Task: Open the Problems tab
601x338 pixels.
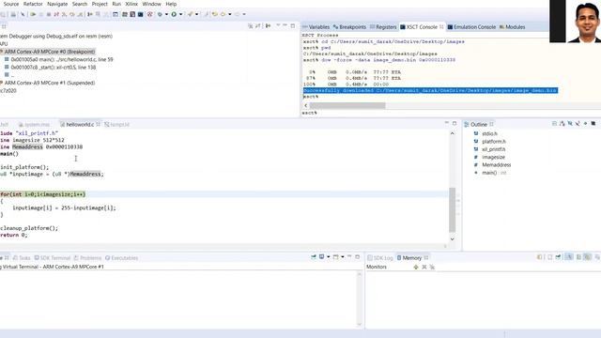Action: coord(87,258)
